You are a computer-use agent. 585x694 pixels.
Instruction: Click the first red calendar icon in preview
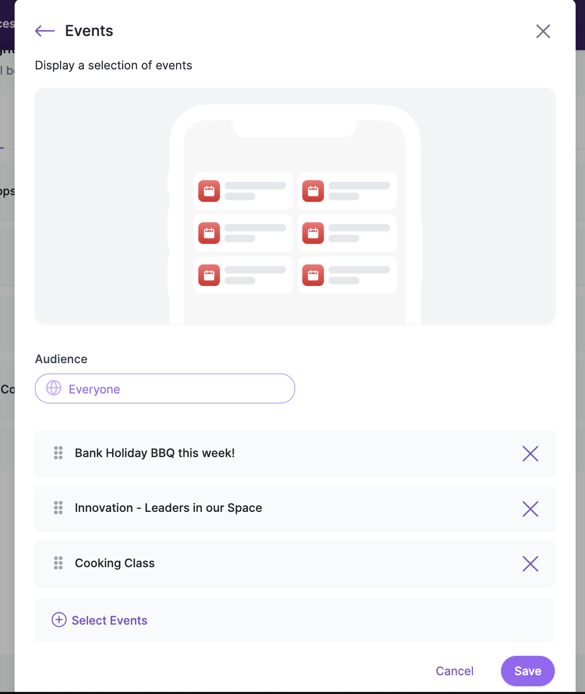pyautogui.click(x=209, y=191)
